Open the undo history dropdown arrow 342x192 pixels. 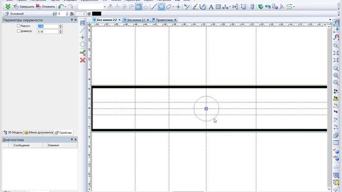(65, 7)
